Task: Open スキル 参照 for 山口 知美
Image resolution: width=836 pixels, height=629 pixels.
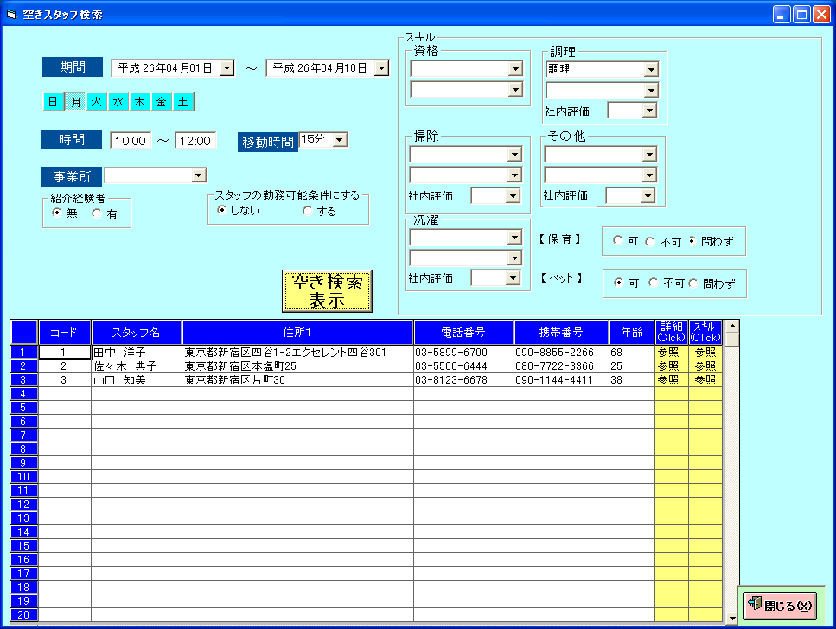Action: (705, 380)
